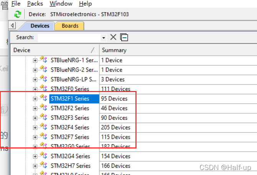The width and height of the screenshot is (257, 175).
Task: Click the STM32H7 Series device icon
Action: coord(44,165)
